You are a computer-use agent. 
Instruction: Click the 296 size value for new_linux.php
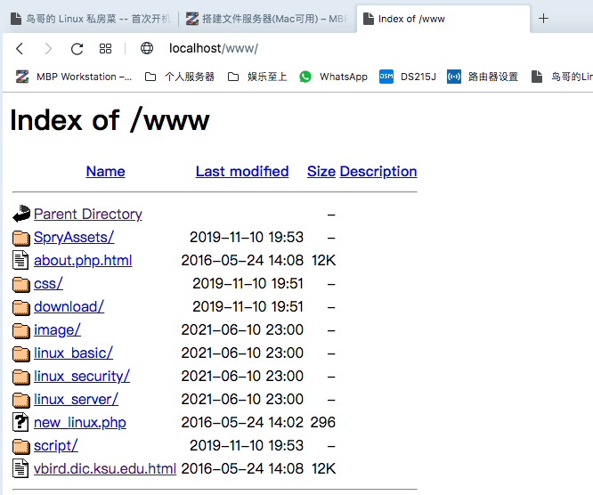(x=323, y=422)
